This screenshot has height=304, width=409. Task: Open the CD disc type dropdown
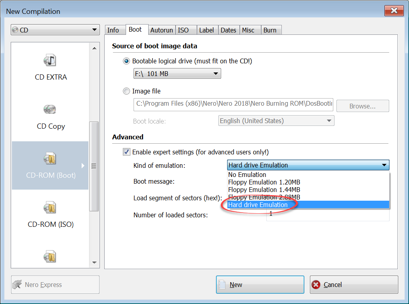[x=55, y=30]
